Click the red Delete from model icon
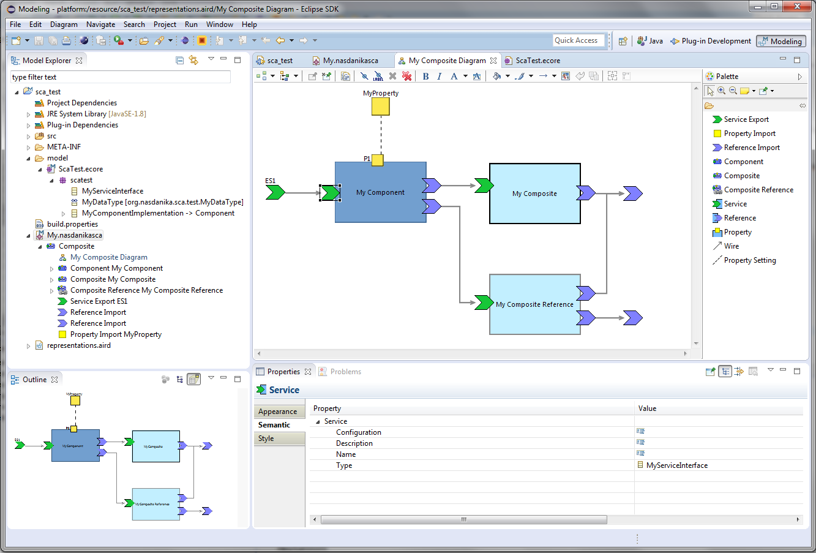816x553 pixels. (406, 76)
